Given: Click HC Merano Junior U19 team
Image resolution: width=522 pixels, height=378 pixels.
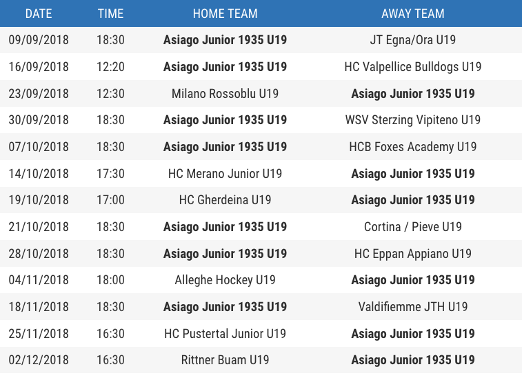Looking at the screenshot, I should [225, 174].
